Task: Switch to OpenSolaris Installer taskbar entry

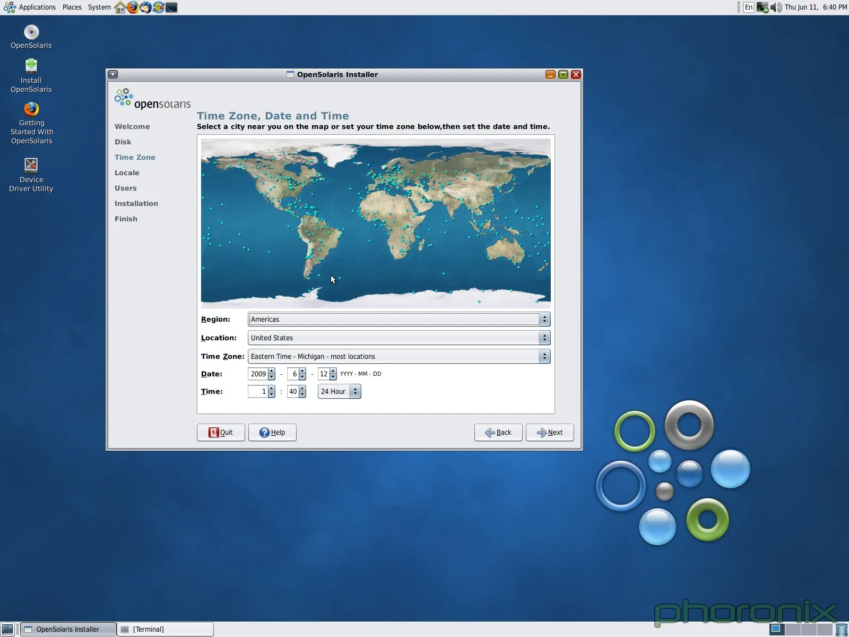Action: point(68,630)
